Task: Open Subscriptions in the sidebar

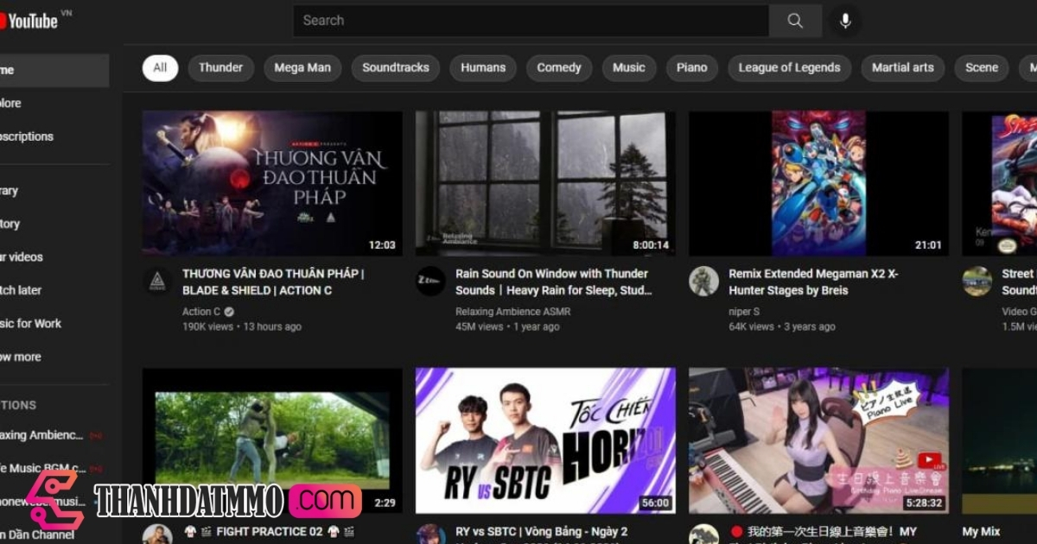Action: tap(27, 136)
